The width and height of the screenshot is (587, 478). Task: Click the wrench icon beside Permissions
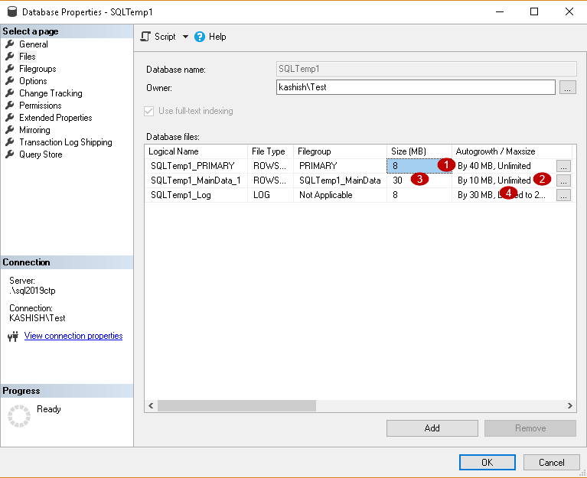[10, 106]
